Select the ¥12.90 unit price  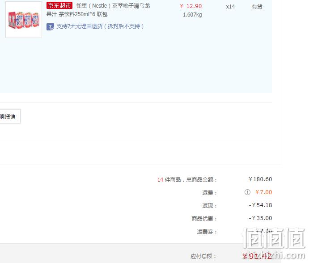pos(191,6)
